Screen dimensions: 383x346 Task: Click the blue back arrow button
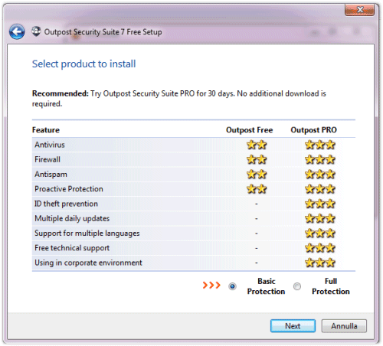[17, 32]
